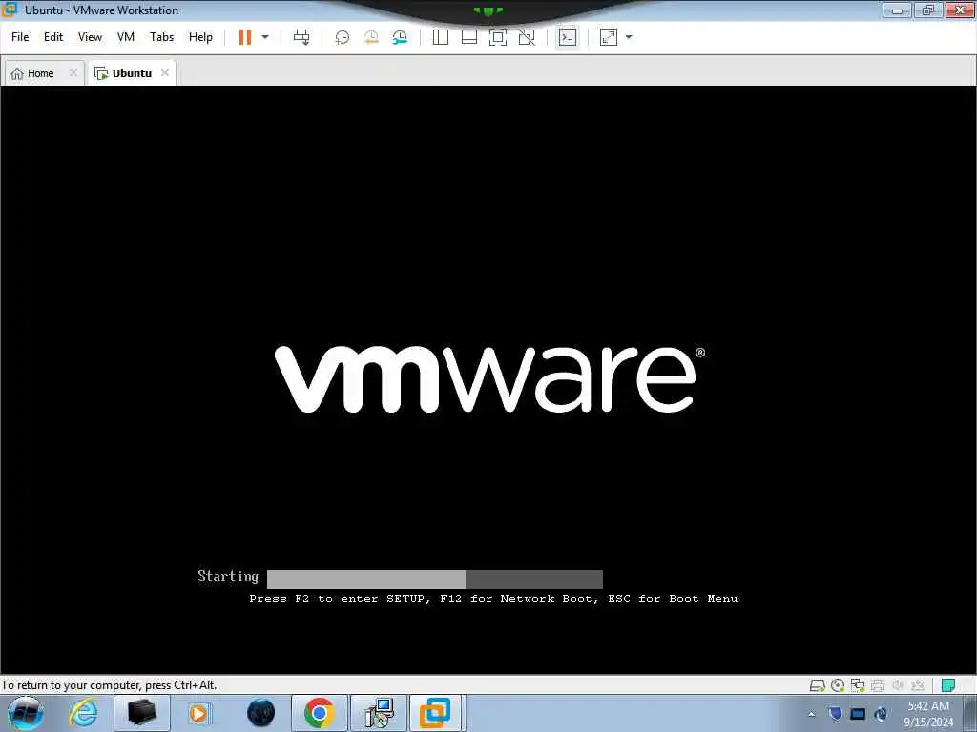Click the printer device status icon
977x732 pixels.
click(878, 686)
